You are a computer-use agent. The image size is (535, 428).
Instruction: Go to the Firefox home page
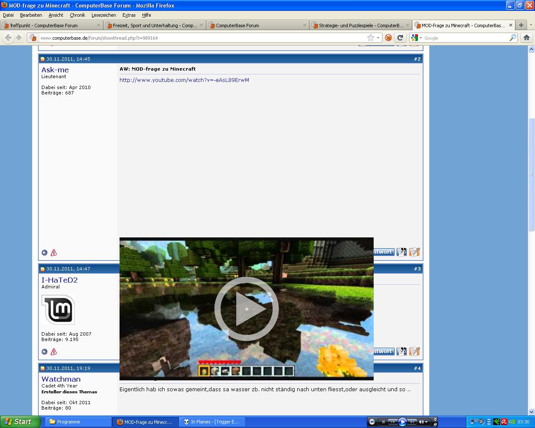[527, 38]
